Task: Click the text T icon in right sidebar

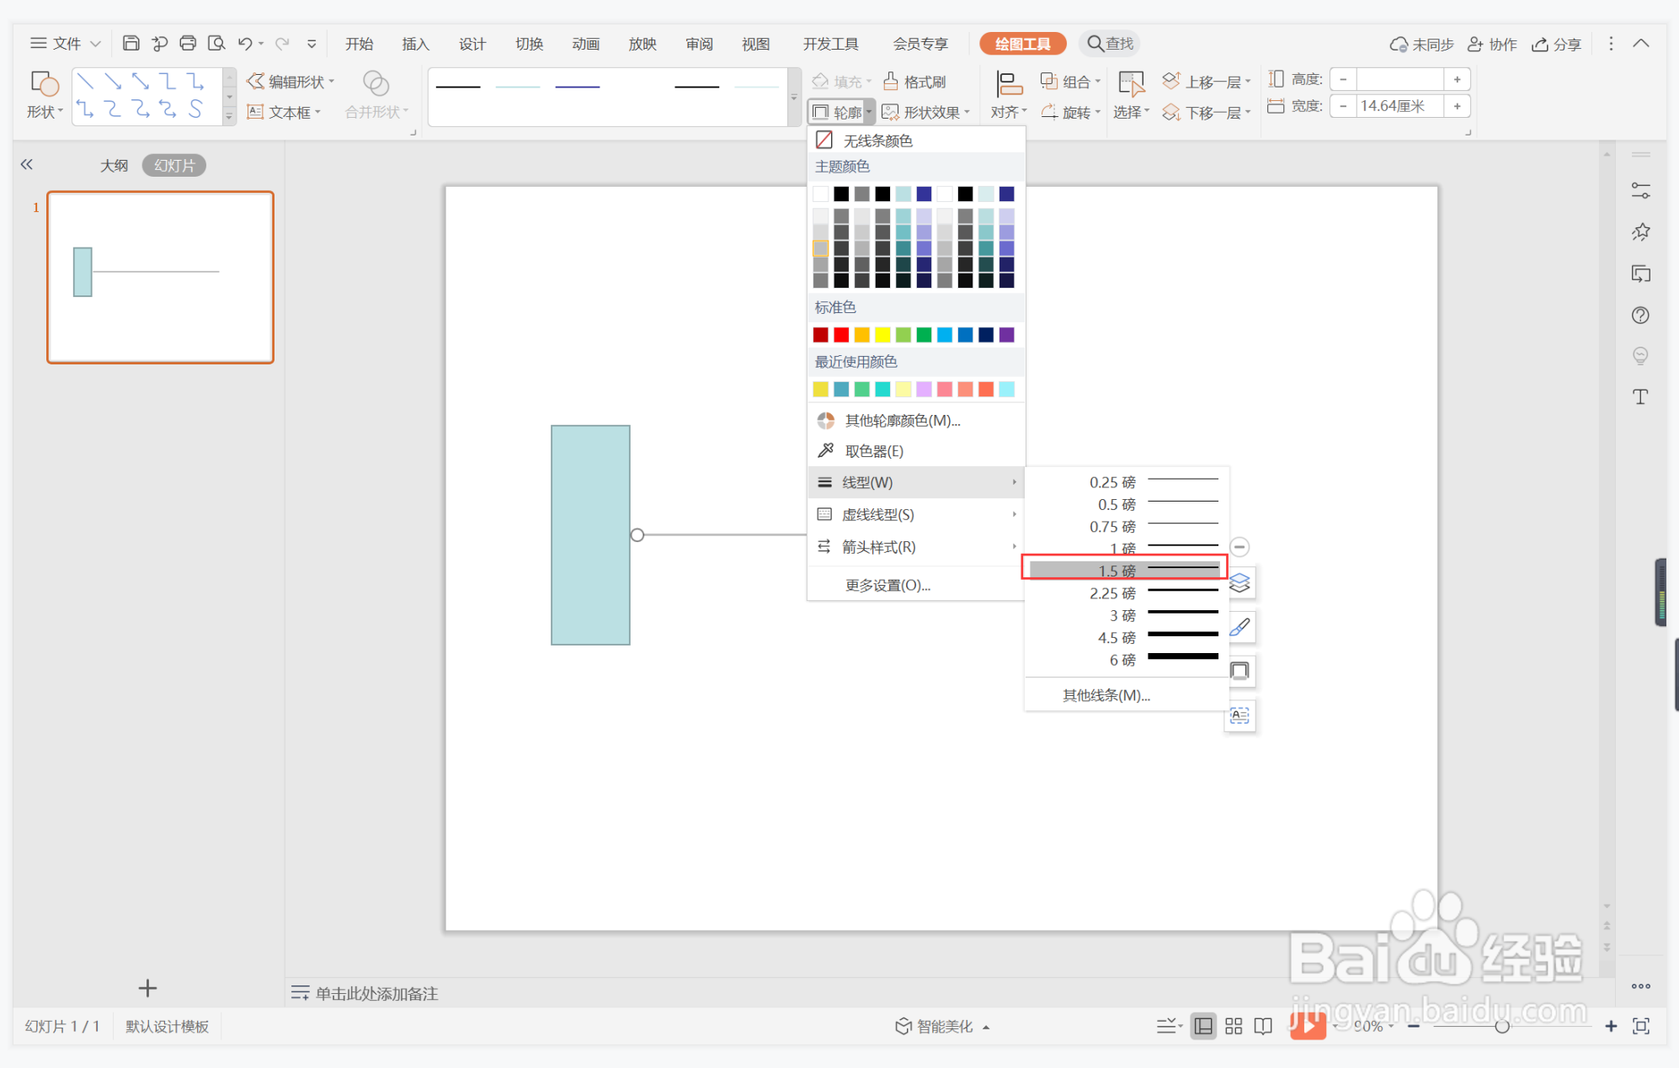Action: pos(1640,397)
